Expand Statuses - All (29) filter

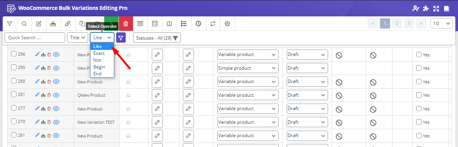(157, 38)
